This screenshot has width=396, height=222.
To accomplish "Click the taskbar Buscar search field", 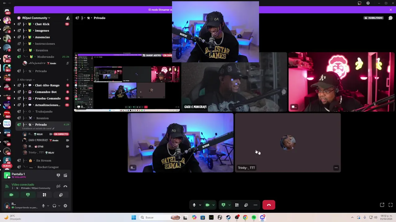I will click(x=160, y=217).
